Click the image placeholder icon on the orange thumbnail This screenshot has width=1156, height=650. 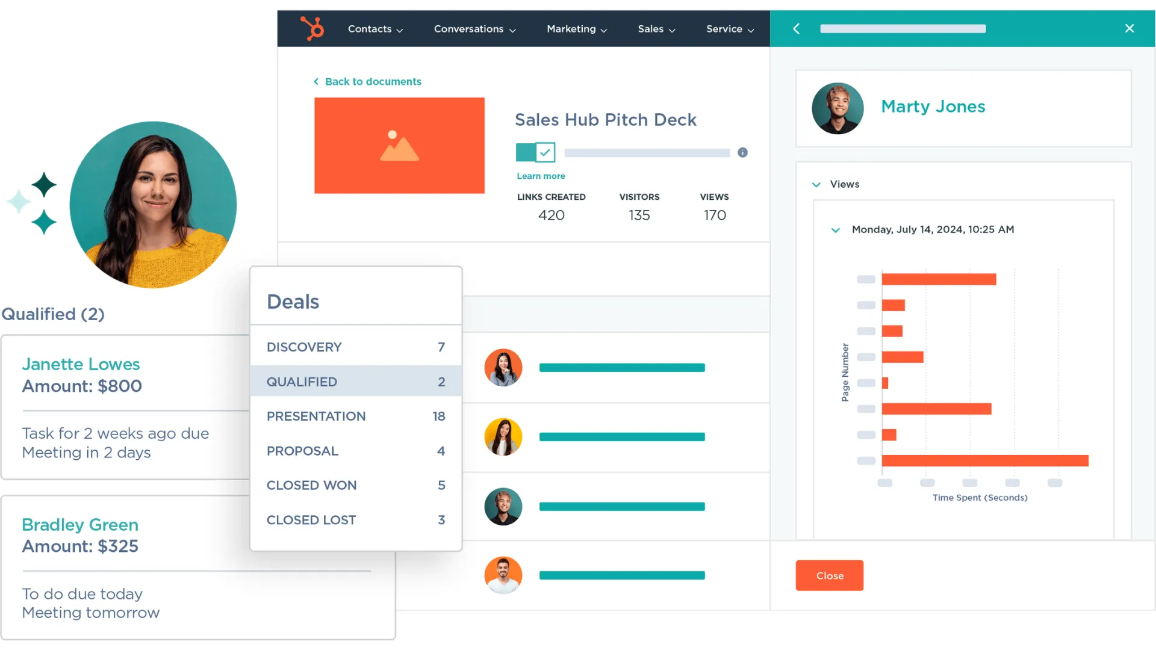click(399, 146)
